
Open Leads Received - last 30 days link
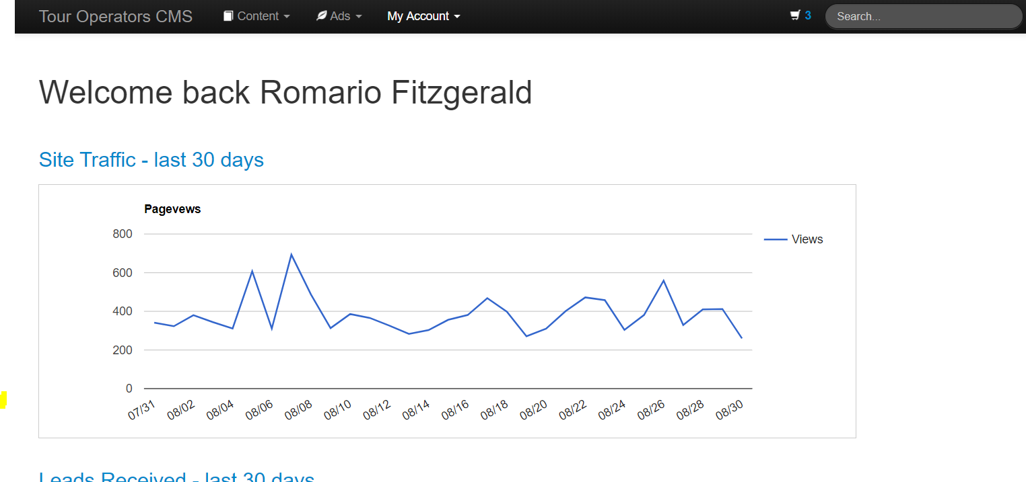point(176,477)
